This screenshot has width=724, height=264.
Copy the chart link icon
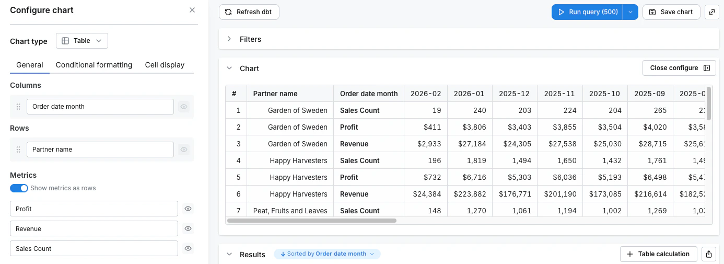tap(712, 12)
